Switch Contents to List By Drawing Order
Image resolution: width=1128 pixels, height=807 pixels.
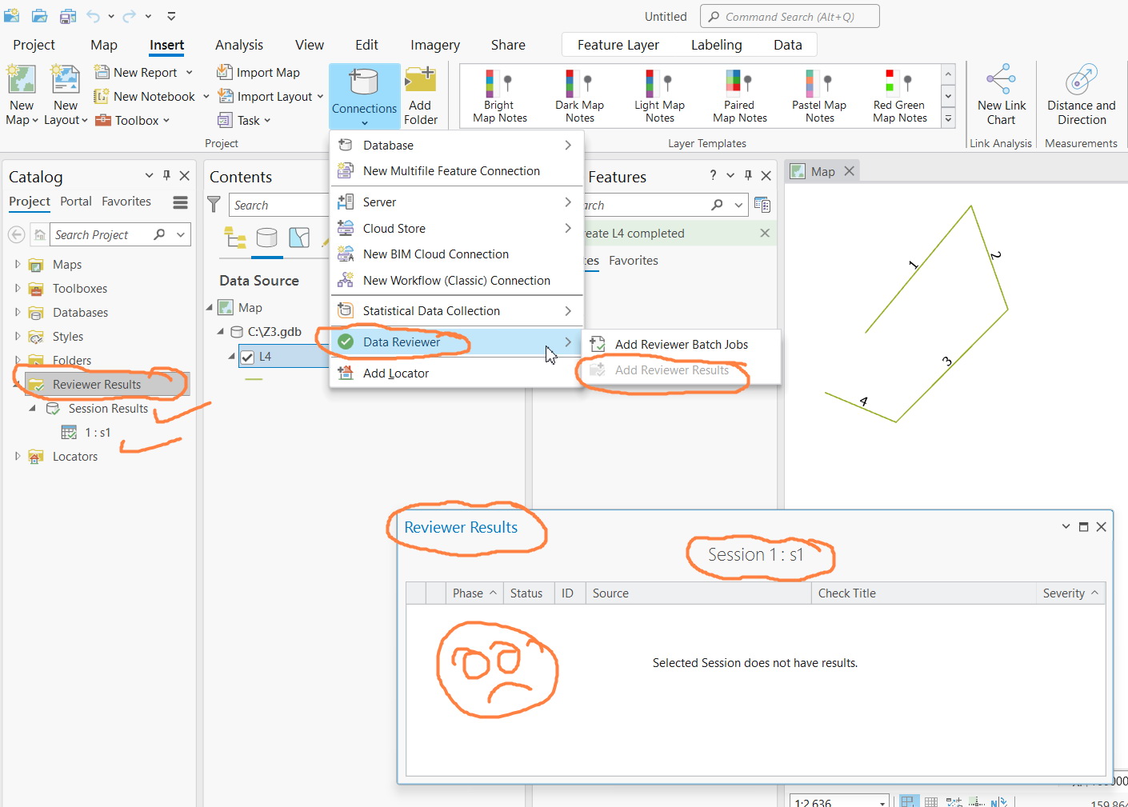coord(235,238)
